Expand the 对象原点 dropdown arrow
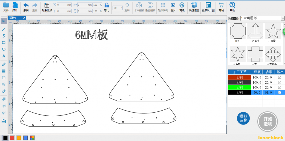 click(47, 13)
